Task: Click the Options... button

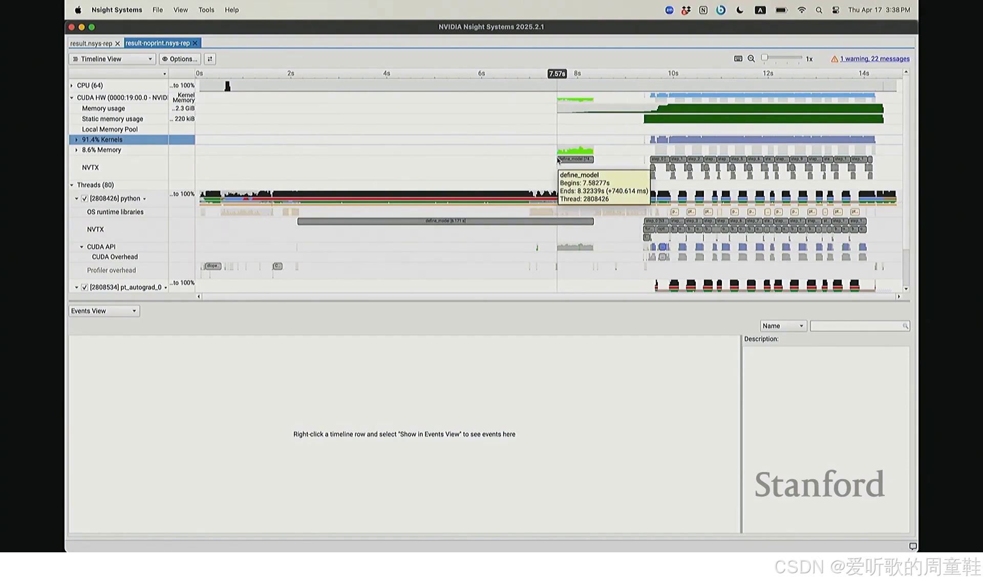Action: [x=180, y=59]
